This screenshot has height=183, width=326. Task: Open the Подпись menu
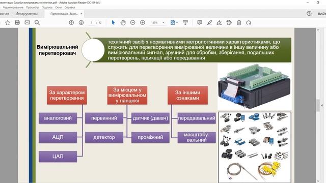click(47, 7)
